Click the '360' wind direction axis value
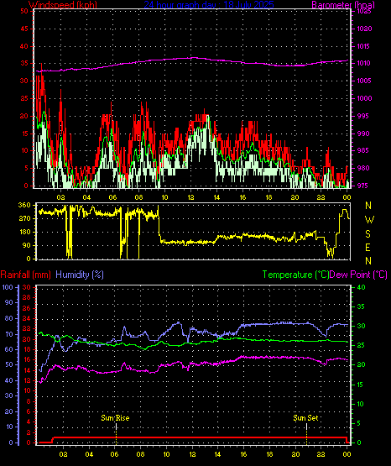 click(x=24, y=205)
